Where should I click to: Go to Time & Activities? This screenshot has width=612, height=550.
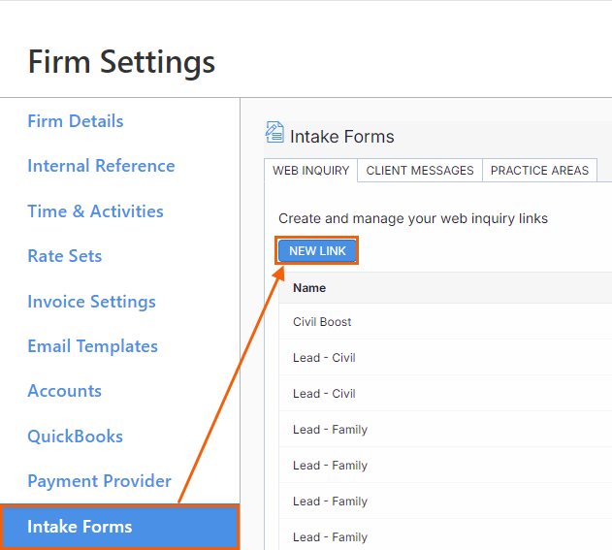click(x=95, y=211)
